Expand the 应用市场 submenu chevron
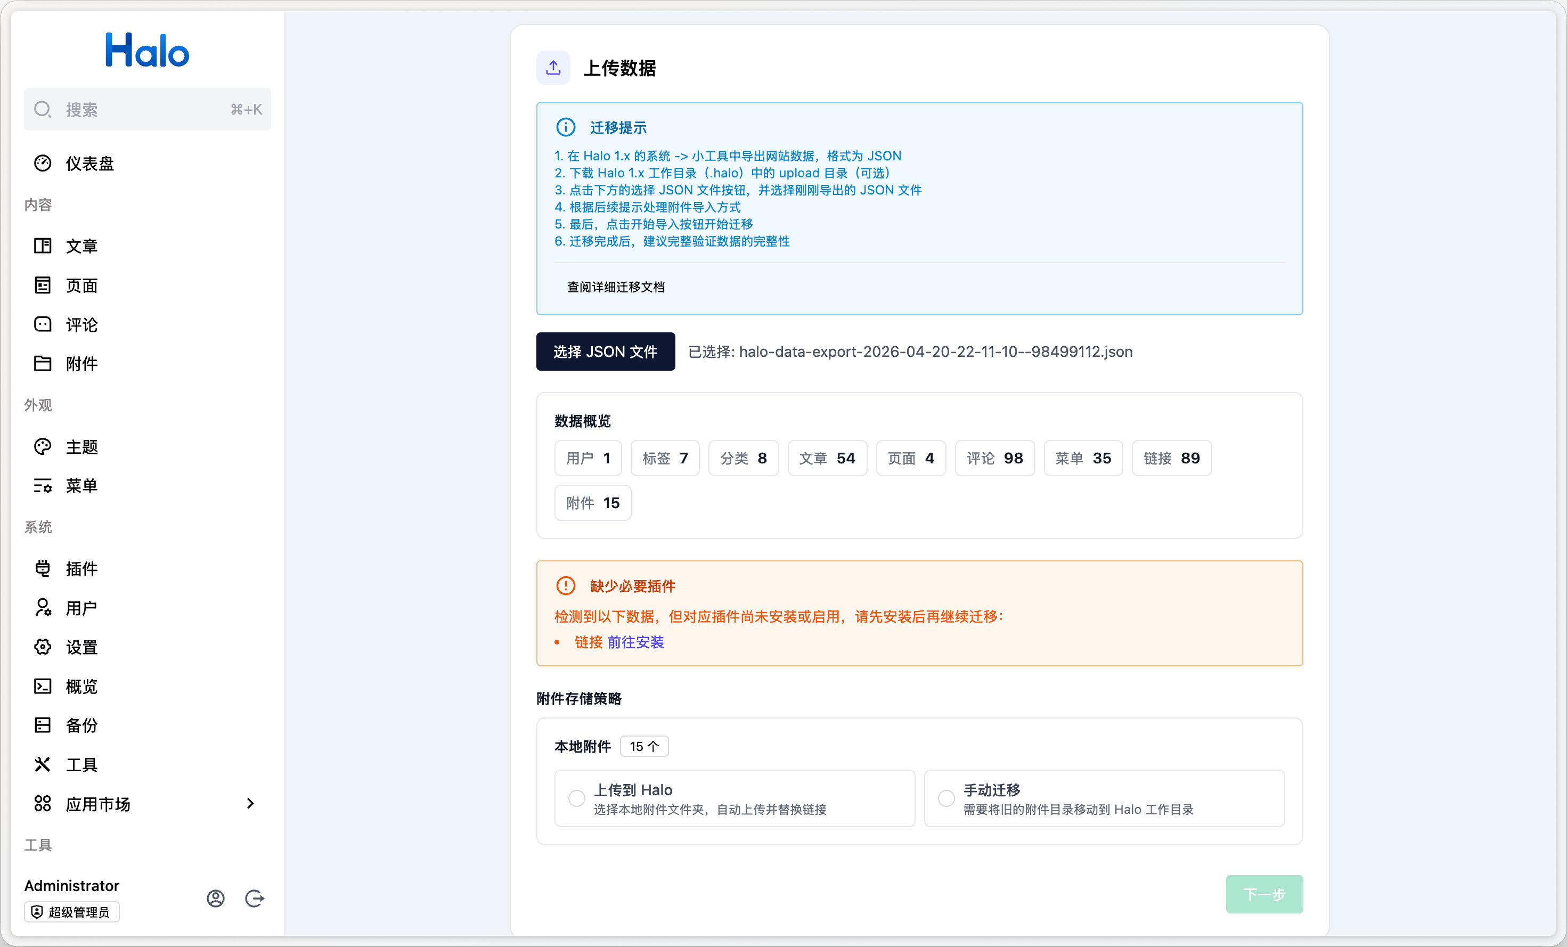The height and width of the screenshot is (947, 1567). 250,804
